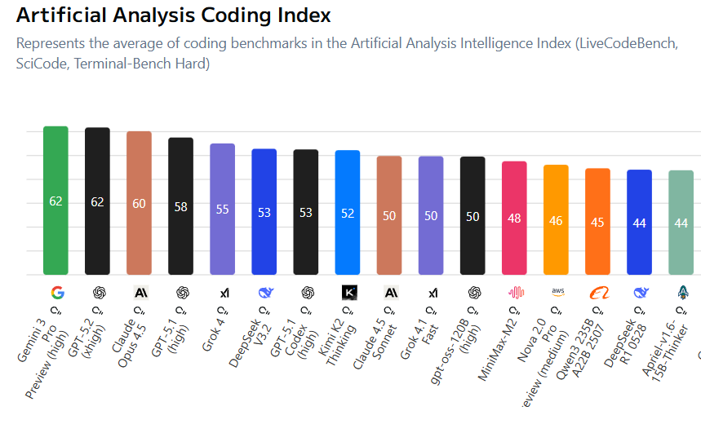Click the OpenAI logo under gpt-oss-120B bar
Viewport: 701px width, 424px height.
click(474, 293)
